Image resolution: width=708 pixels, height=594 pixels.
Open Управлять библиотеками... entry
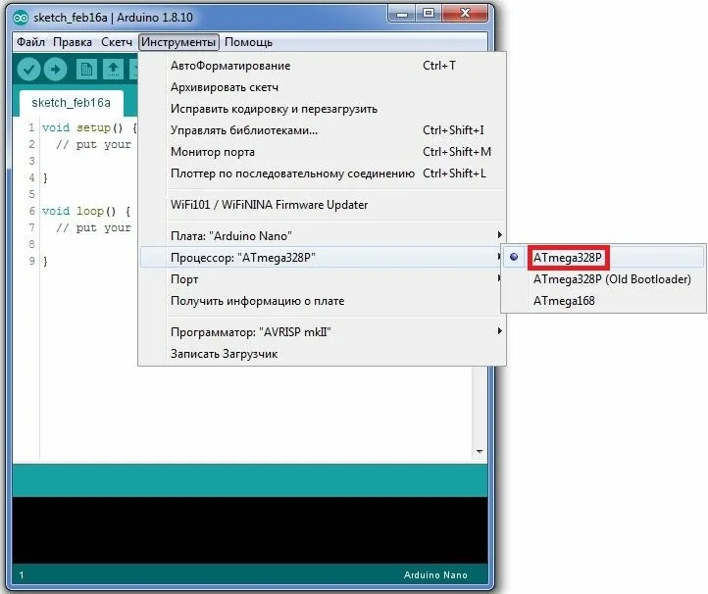point(323,130)
